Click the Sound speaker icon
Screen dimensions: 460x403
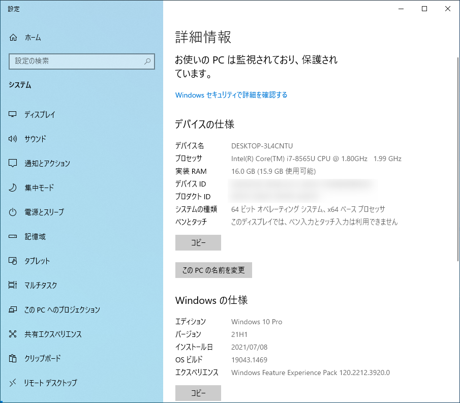[x=13, y=139]
